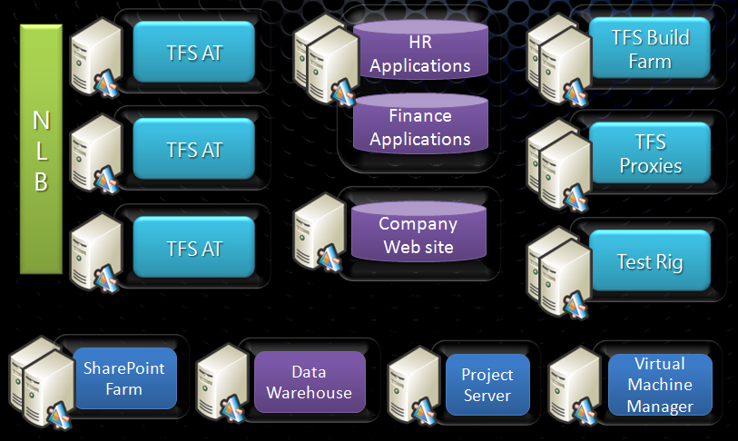Select the HR Applications cylinder
The height and width of the screenshot is (441, 738).
tap(420, 49)
